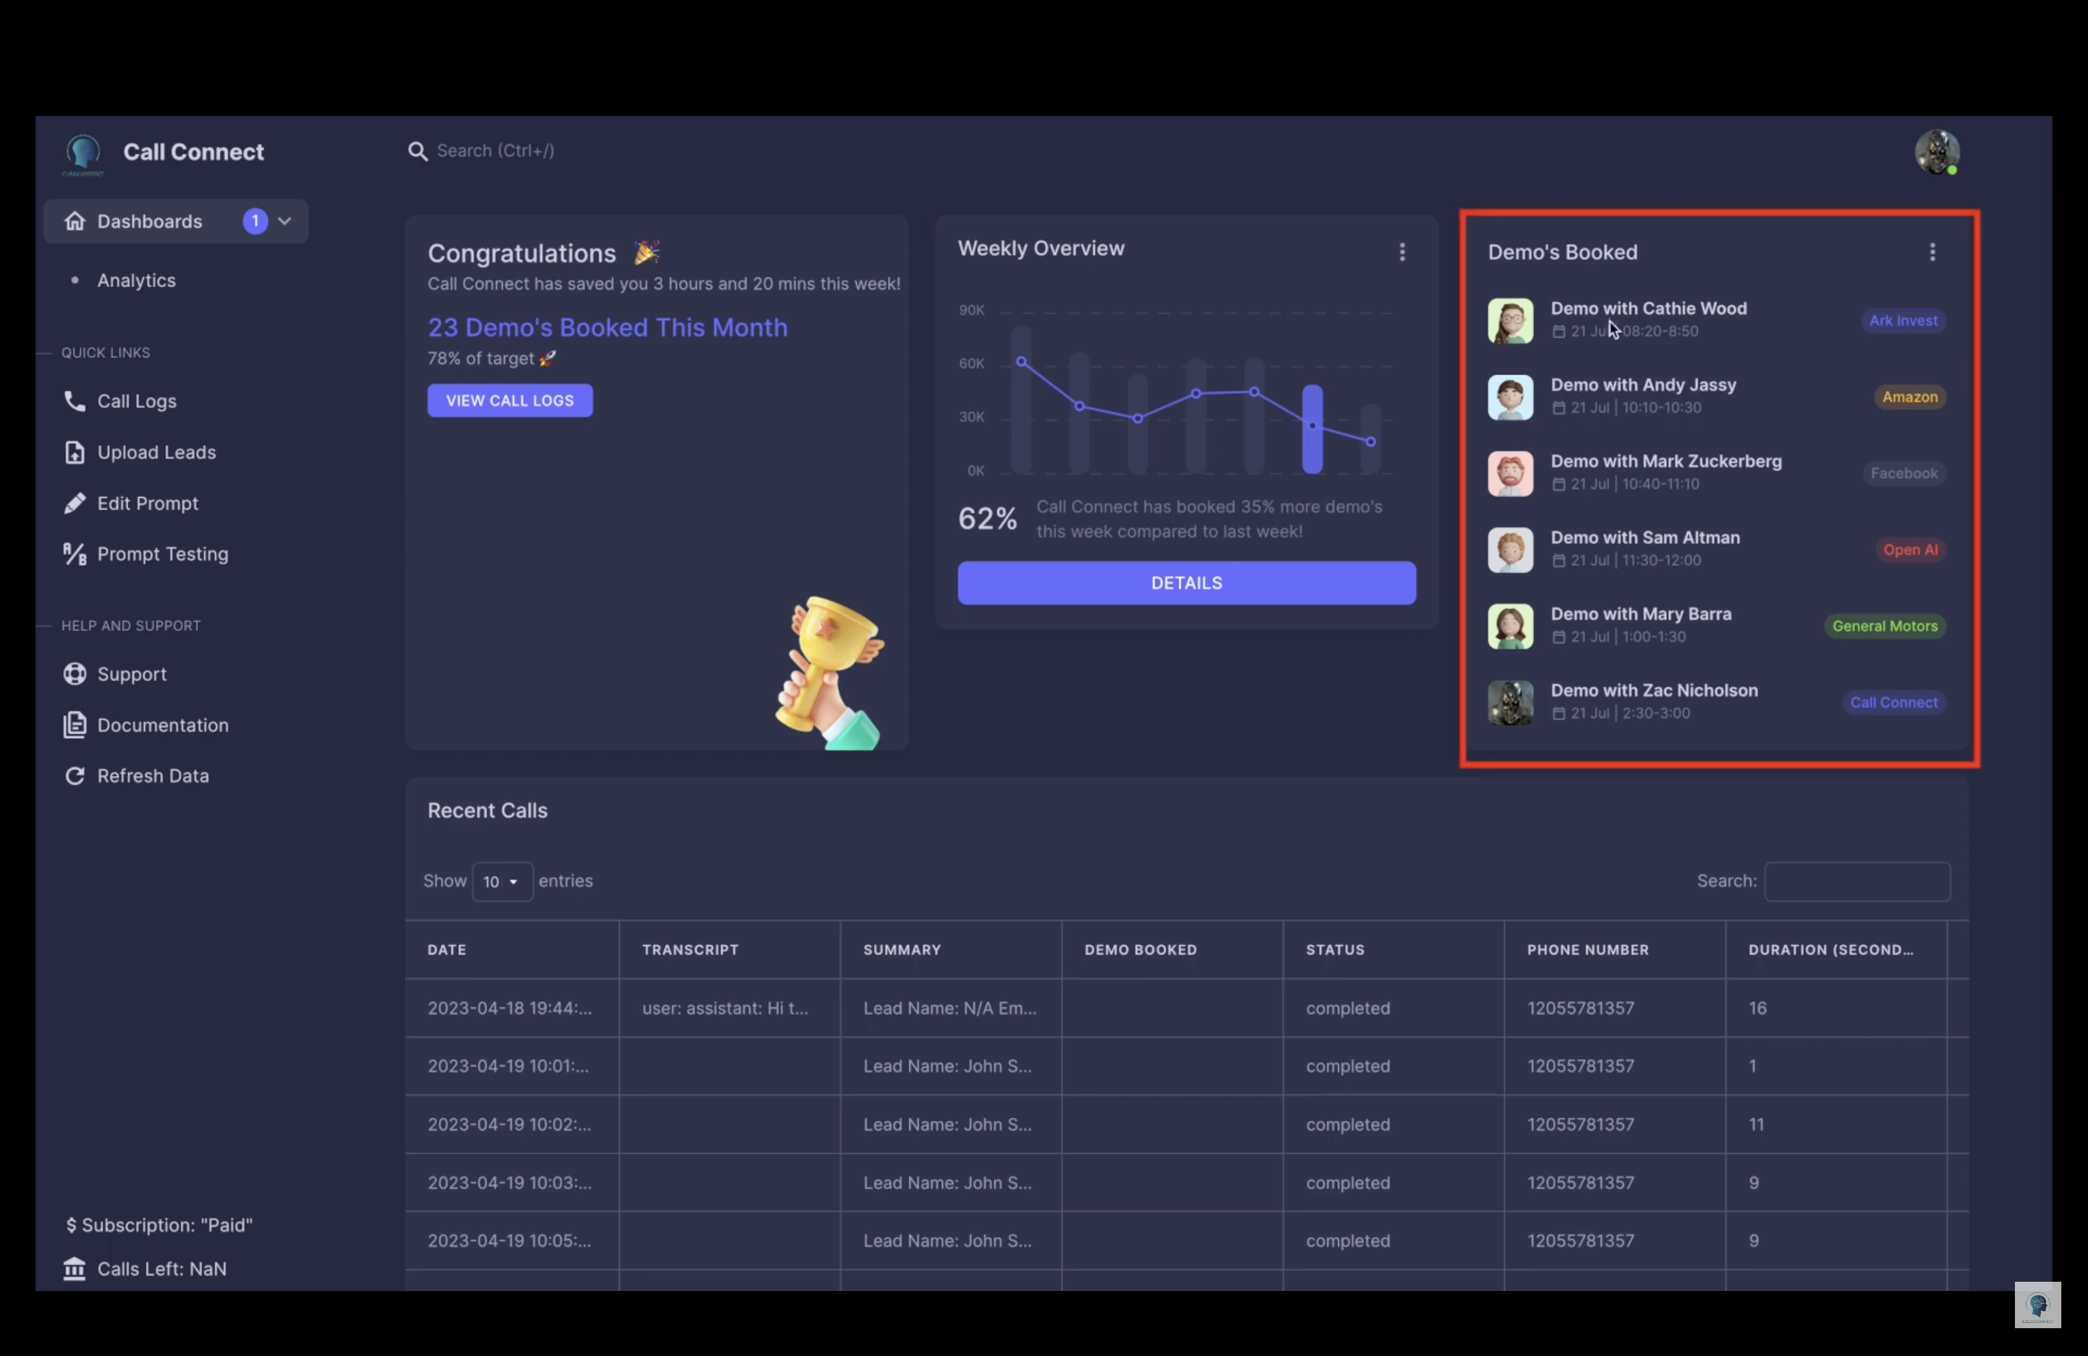Image resolution: width=2088 pixels, height=1356 pixels.
Task: Expand Weekly Overview three-dot options
Action: pyautogui.click(x=1402, y=251)
